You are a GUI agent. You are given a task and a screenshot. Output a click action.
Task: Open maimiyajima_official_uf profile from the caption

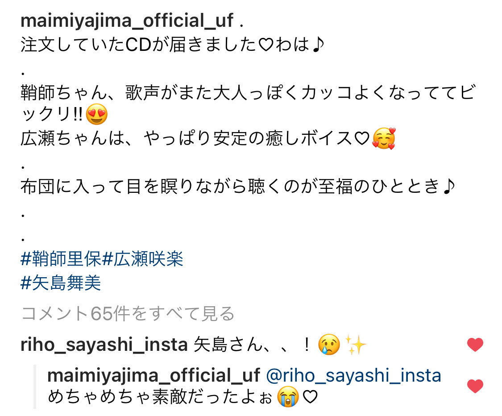[127, 21]
